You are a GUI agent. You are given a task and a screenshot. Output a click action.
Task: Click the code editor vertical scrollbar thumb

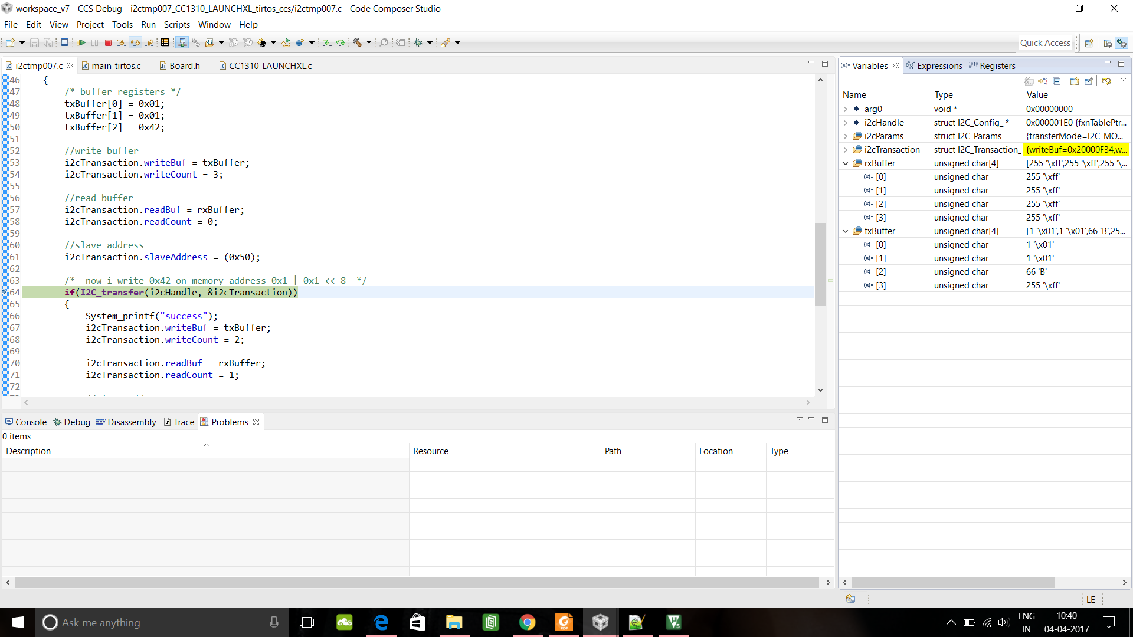coord(820,264)
